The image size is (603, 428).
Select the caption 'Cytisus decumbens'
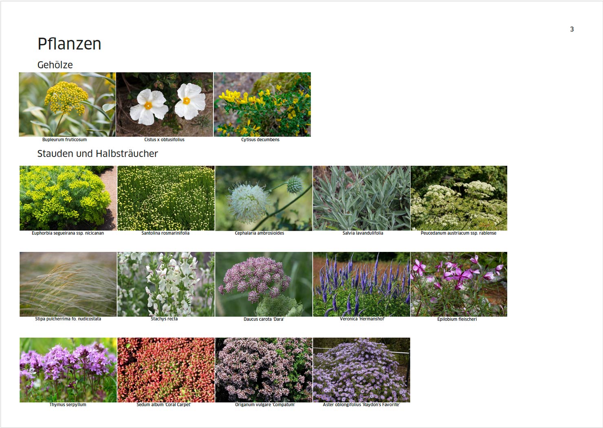(260, 139)
